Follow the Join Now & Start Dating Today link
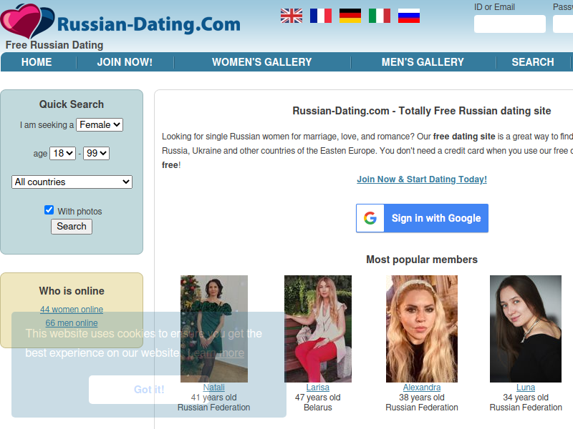 [422, 179]
